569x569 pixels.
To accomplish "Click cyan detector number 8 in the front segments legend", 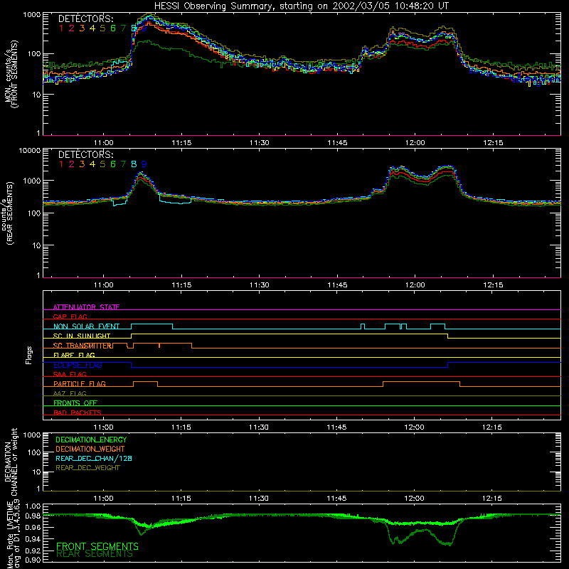I will point(134,28).
